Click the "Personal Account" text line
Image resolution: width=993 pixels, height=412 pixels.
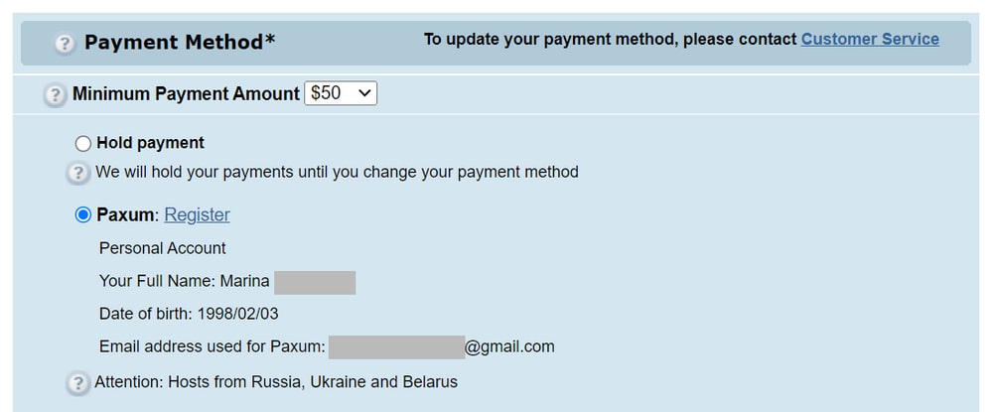pos(163,248)
